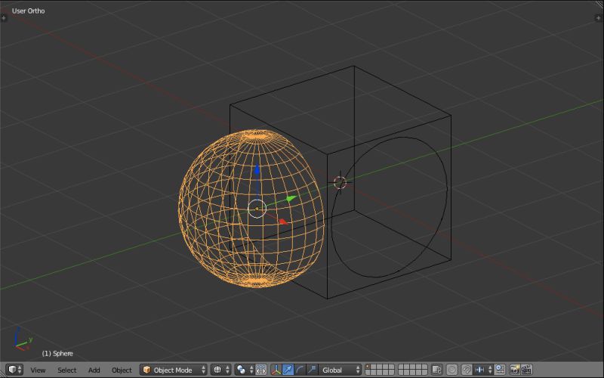
Task: Toggle manipulate center points button
Action: pyautogui.click(x=260, y=370)
